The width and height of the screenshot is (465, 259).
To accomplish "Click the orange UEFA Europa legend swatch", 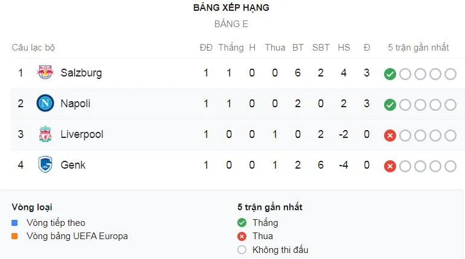I will point(15,236).
